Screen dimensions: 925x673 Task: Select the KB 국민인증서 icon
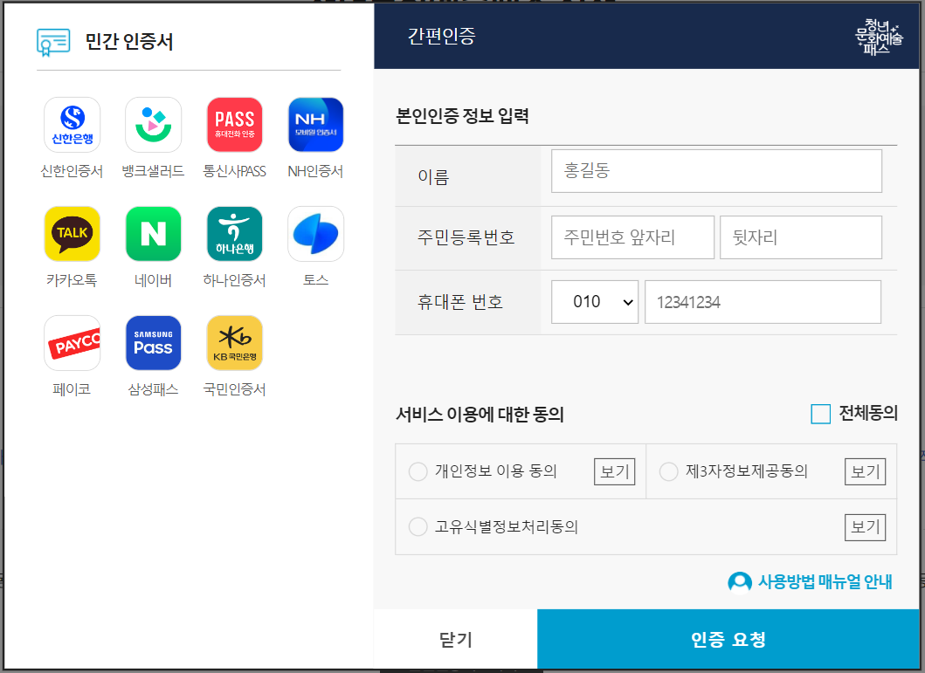click(x=234, y=342)
